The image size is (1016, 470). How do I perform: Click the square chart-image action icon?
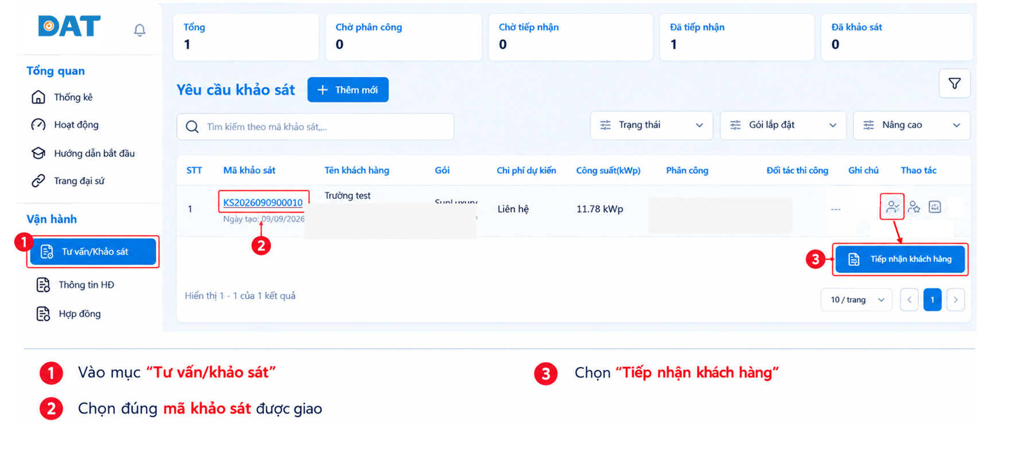935,207
